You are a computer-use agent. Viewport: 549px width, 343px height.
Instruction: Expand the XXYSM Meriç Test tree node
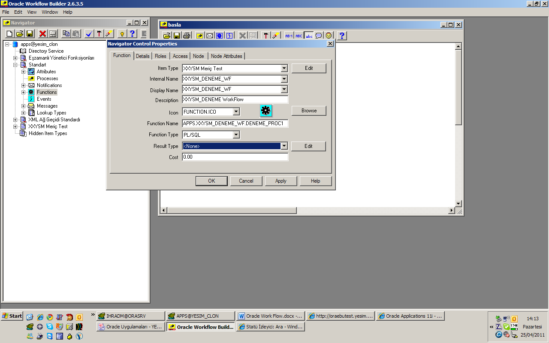pos(15,126)
